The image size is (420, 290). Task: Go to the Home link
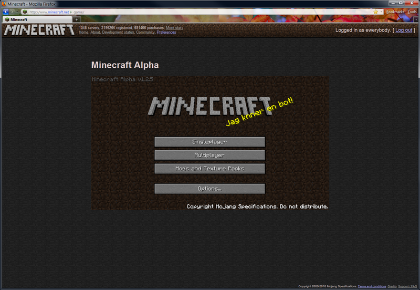[83, 33]
